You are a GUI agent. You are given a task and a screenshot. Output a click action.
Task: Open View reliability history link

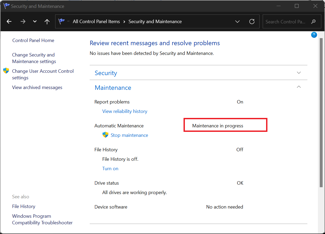click(125, 111)
